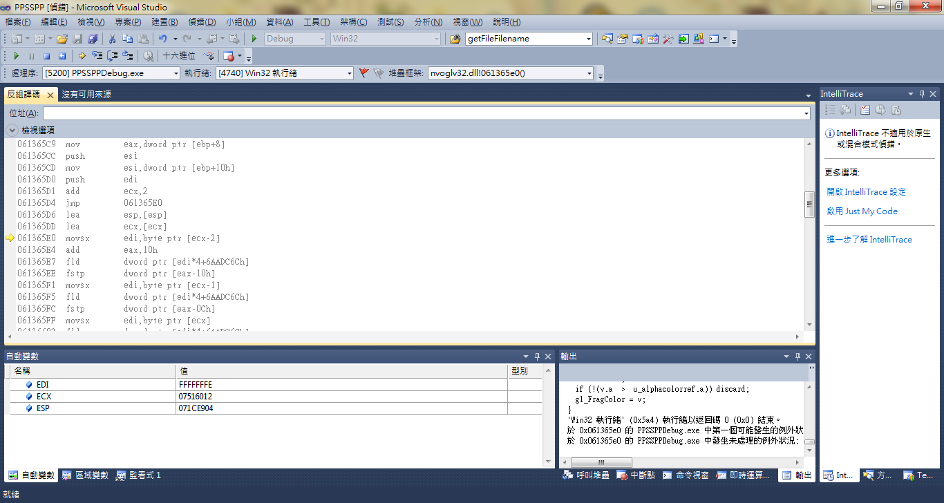The image size is (944, 503).
Task: Close the 輸出 output panel
Action: tap(808, 357)
